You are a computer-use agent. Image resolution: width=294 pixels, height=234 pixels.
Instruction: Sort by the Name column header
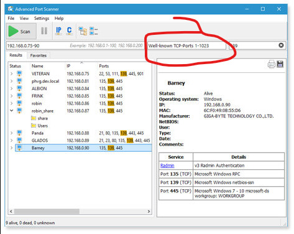[x=37, y=66]
